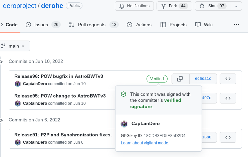Viewport: 248px width, 157px height.
Task: Click the Public visibility label
Action: click(x=74, y=6)
